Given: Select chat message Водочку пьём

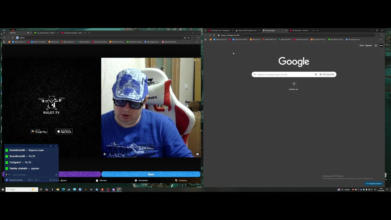Looking at the screenshot, I should [36, 150].
